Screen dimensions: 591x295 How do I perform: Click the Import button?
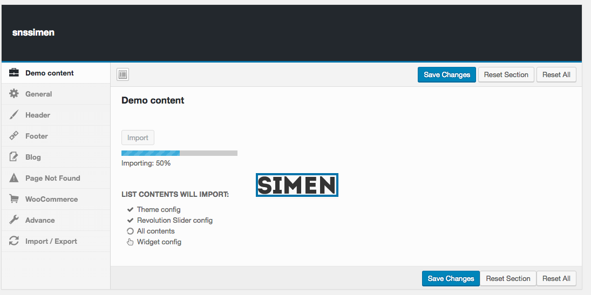138,138
